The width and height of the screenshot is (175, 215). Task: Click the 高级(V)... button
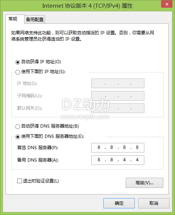(144, 183)
